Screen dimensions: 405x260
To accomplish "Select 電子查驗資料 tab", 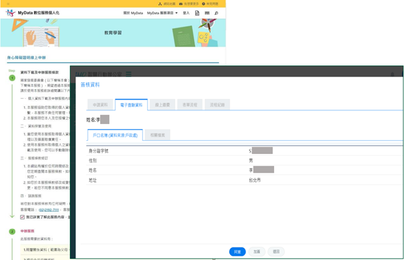I will (131, 105).
